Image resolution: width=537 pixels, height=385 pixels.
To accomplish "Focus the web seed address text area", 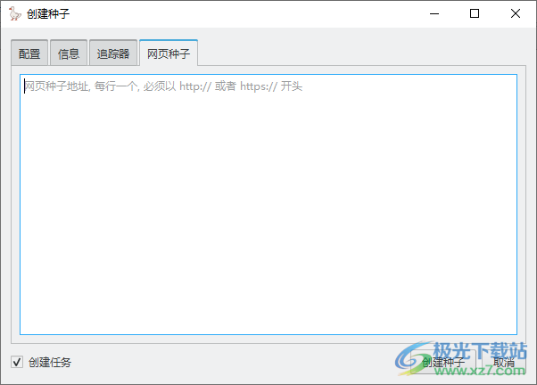I will 268,204.
